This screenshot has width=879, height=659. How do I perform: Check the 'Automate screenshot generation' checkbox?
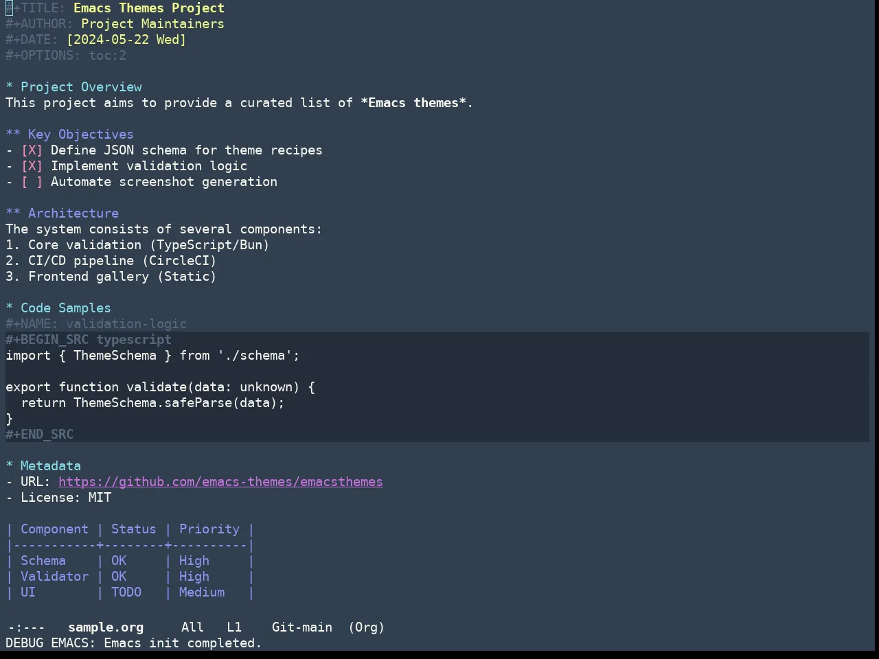[32, 182]
